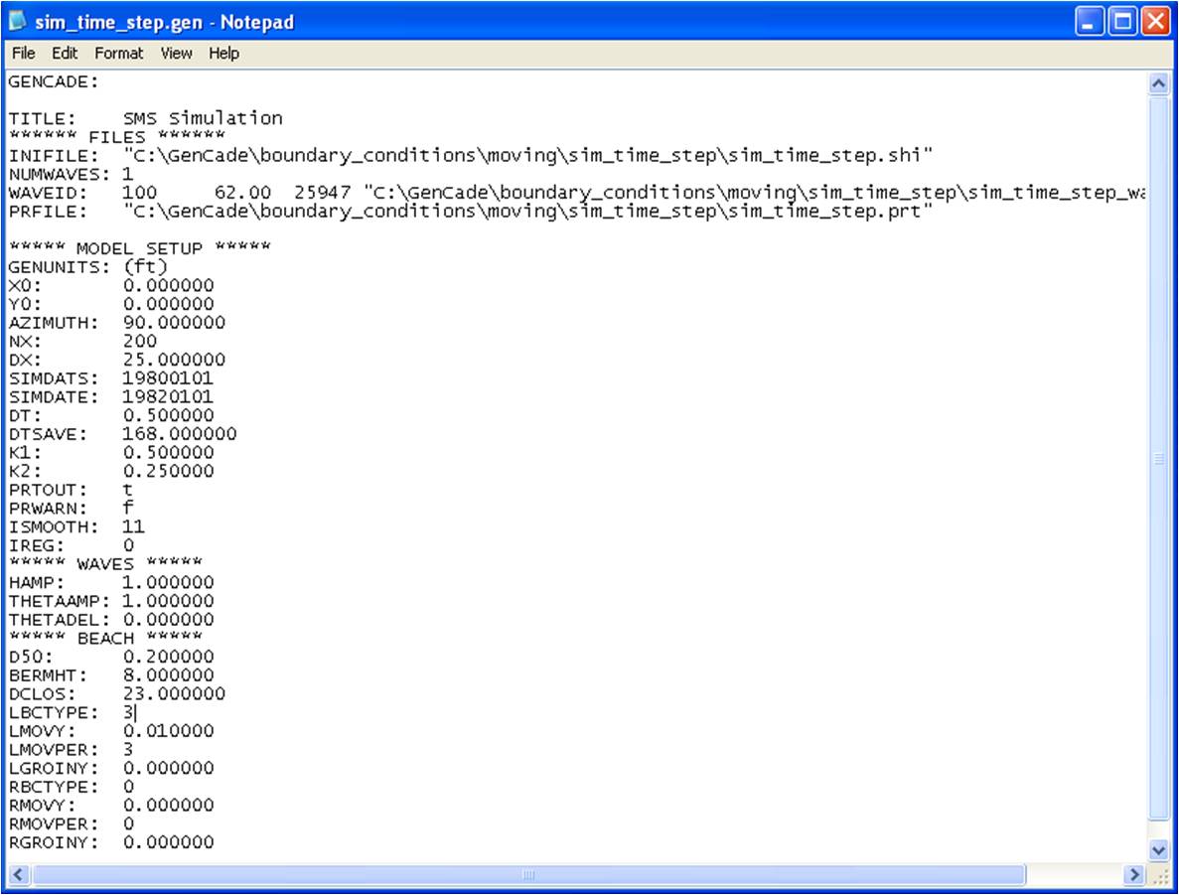Click the HAMP value 1.000000

(x=169, y=582)
